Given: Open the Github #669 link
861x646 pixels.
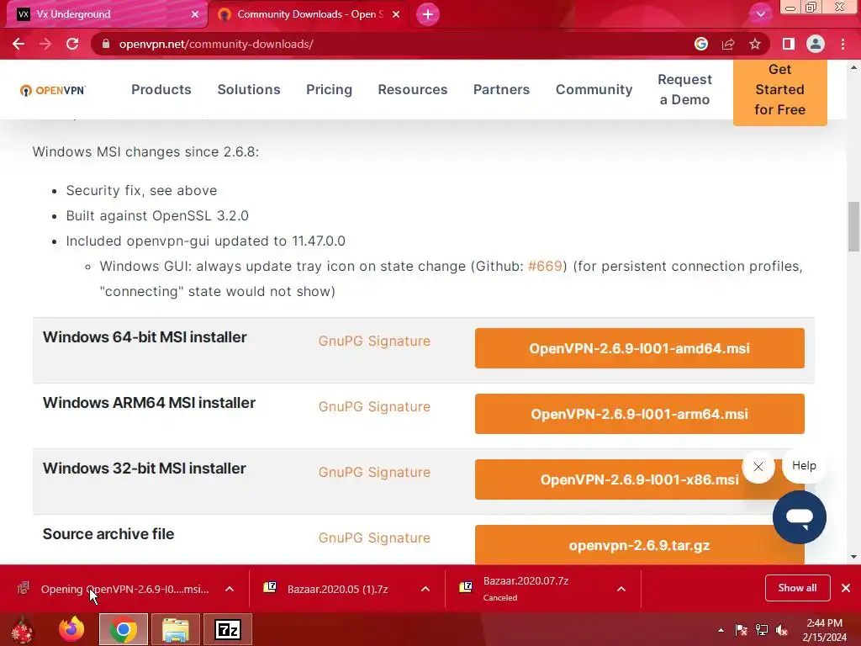Looking at the screenshot, I should click(545, 267).
